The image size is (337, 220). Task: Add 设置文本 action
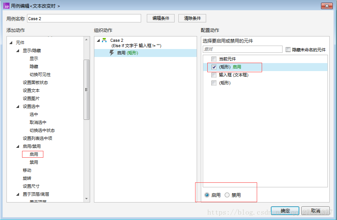[x=31, y=90]
